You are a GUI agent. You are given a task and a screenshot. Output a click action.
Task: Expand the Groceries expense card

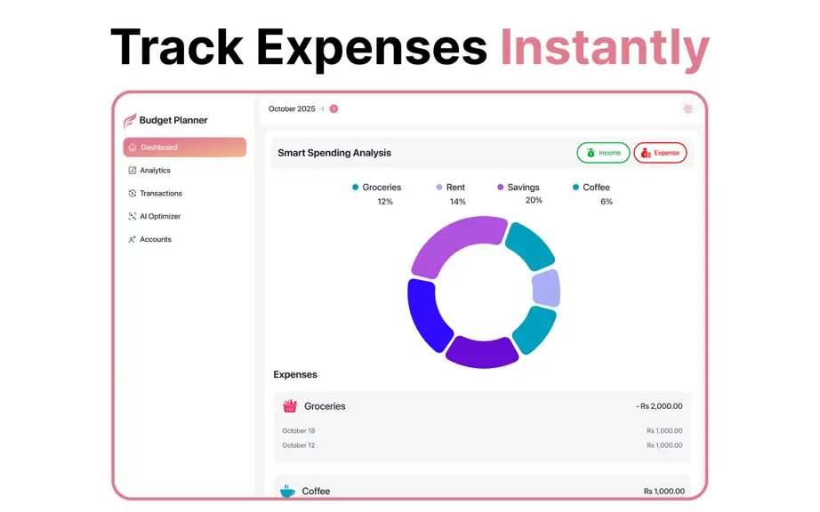click(482, 428)
